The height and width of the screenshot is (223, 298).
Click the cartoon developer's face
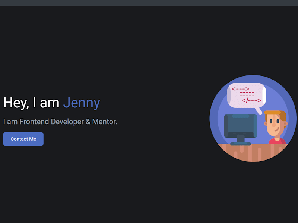274,125
